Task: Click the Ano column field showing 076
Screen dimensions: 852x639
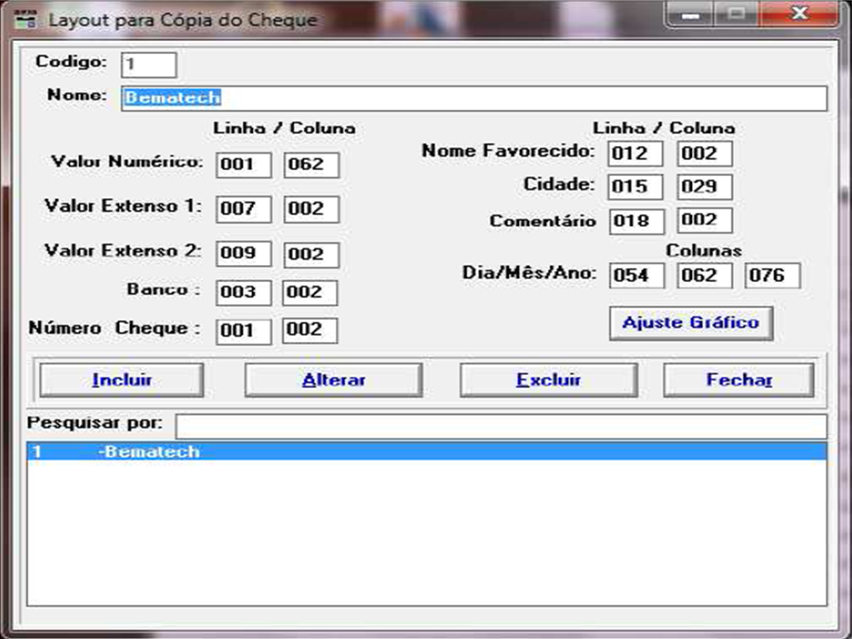Action: [773, 275]
